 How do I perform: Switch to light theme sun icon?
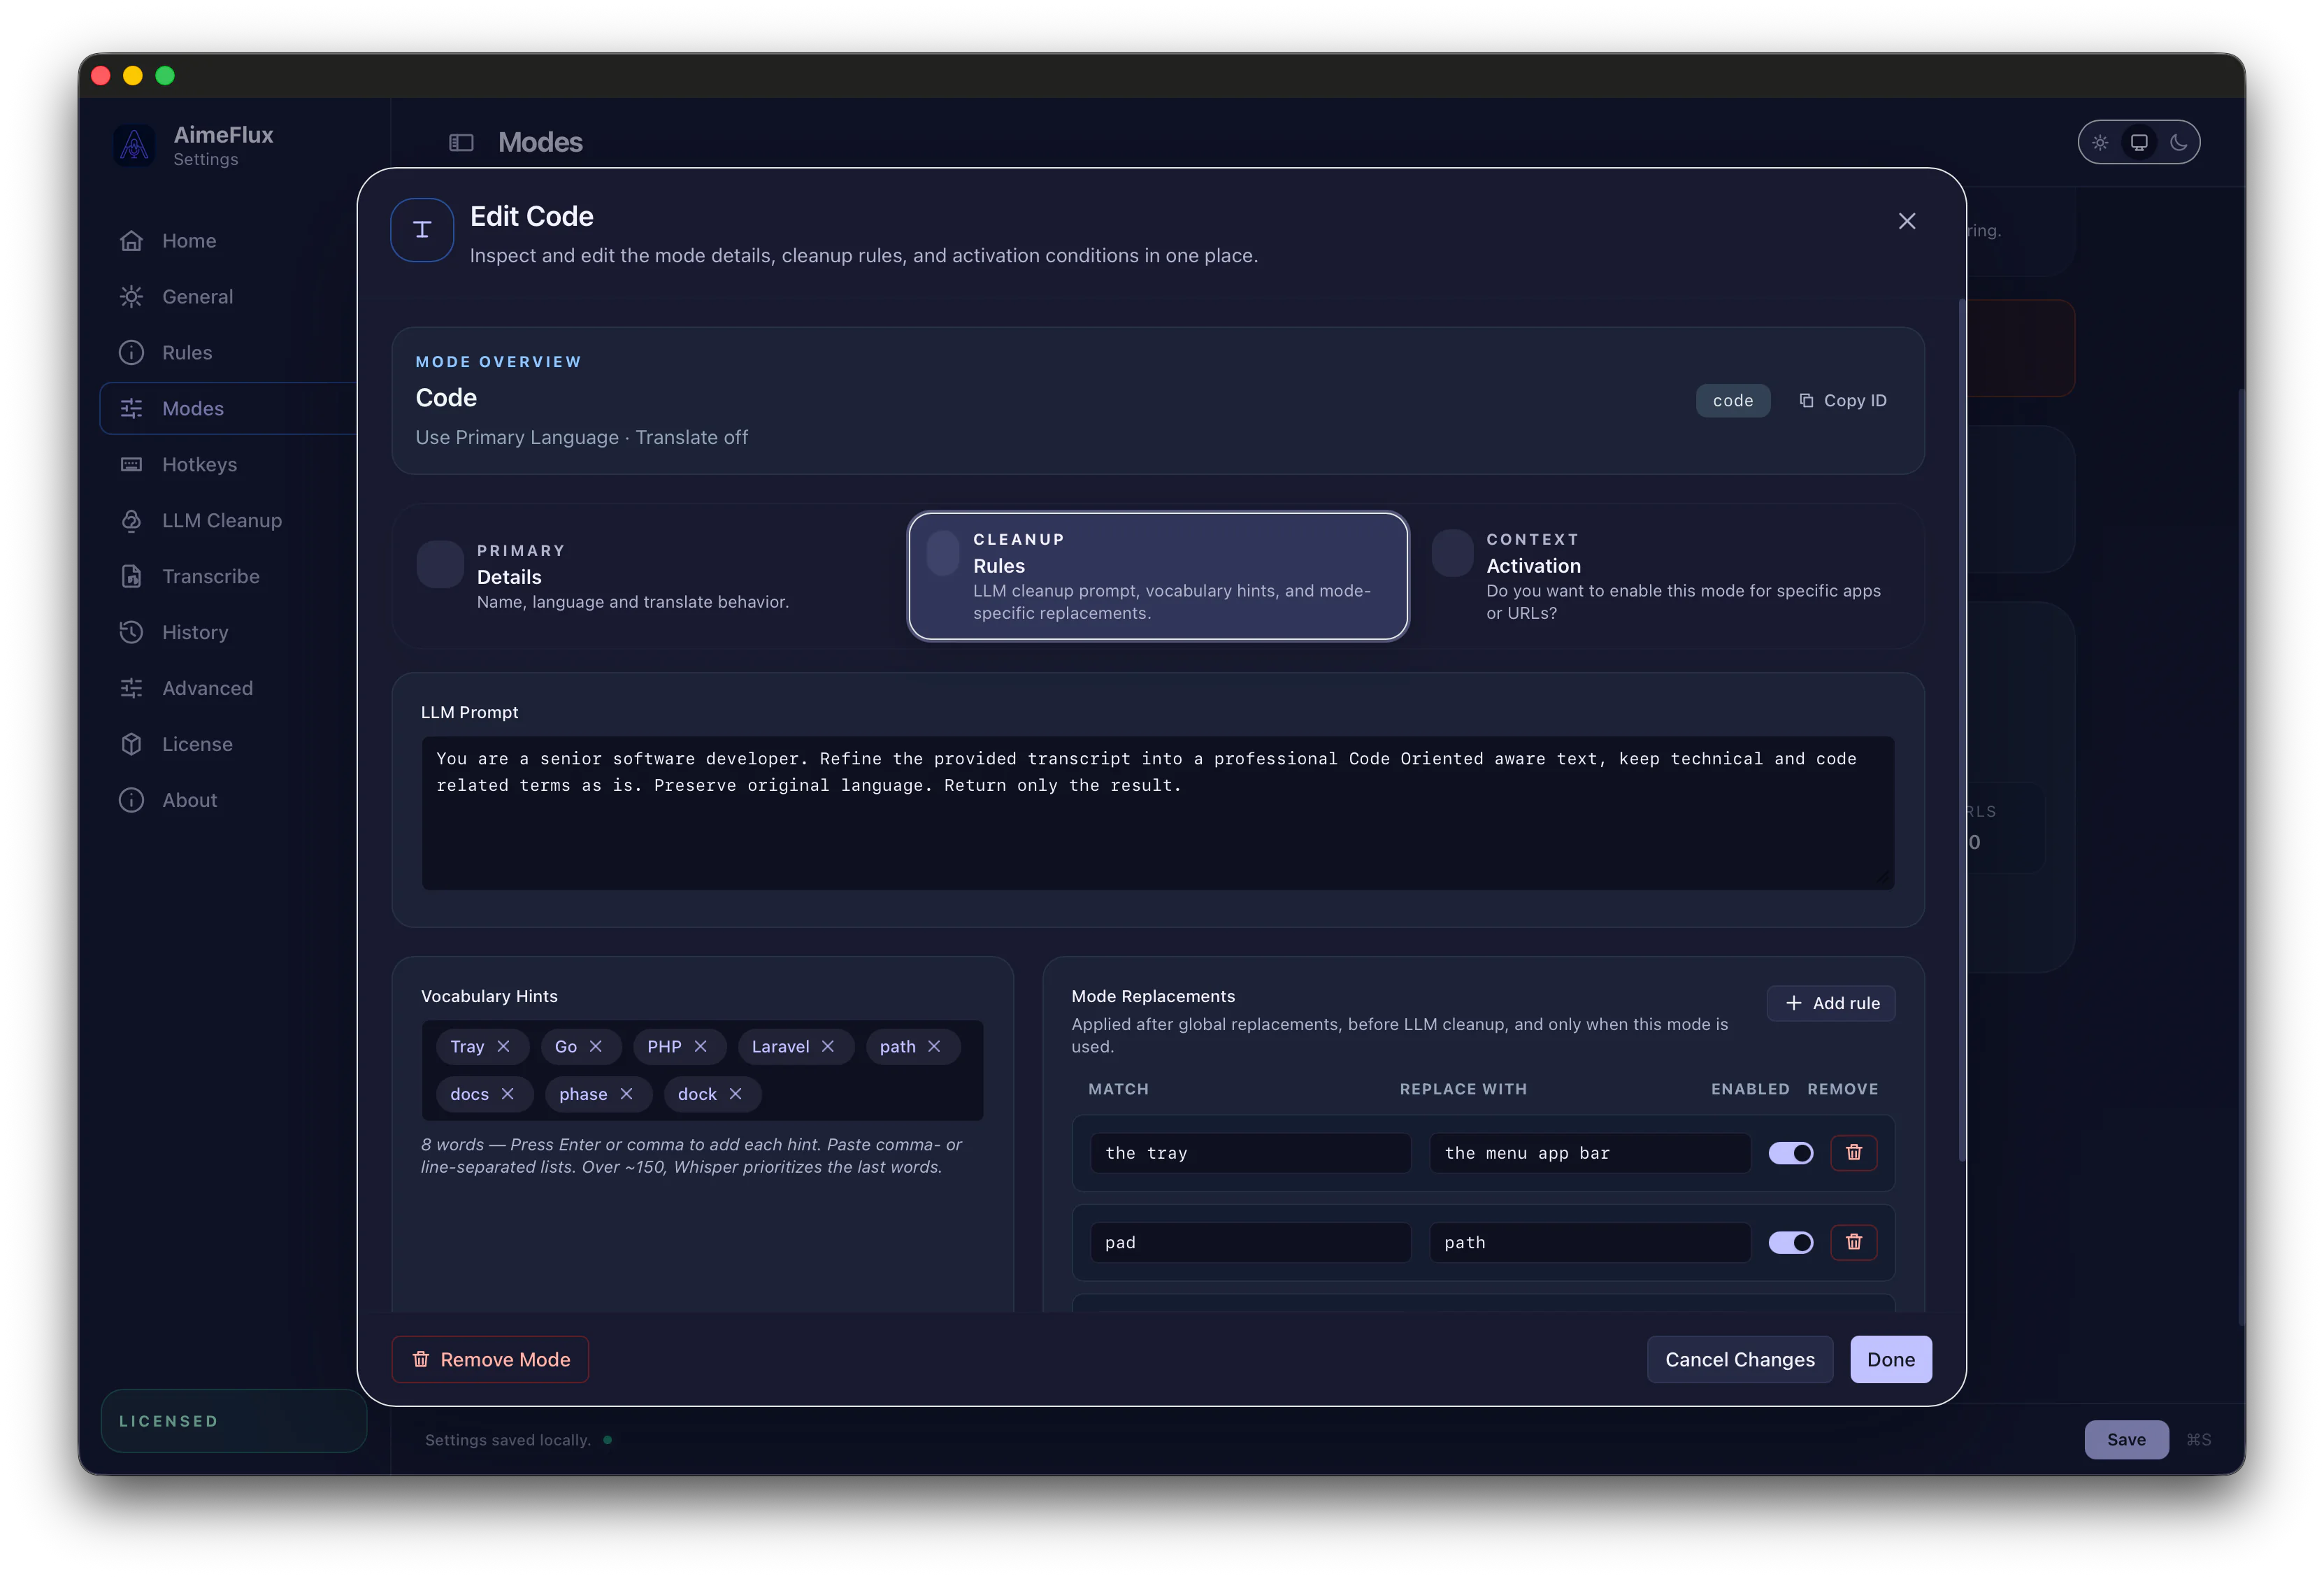click(2100, 143)
